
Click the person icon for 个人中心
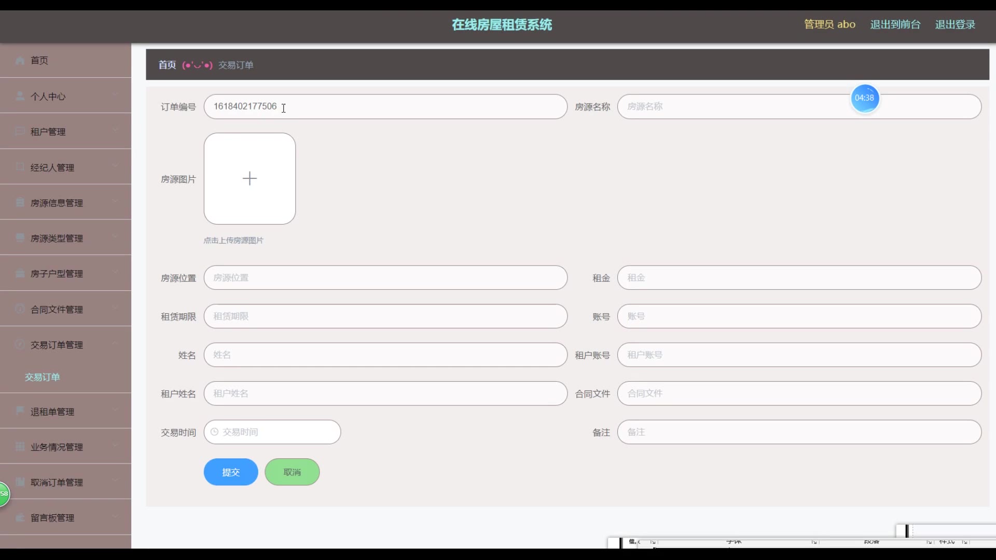point(20,96)
